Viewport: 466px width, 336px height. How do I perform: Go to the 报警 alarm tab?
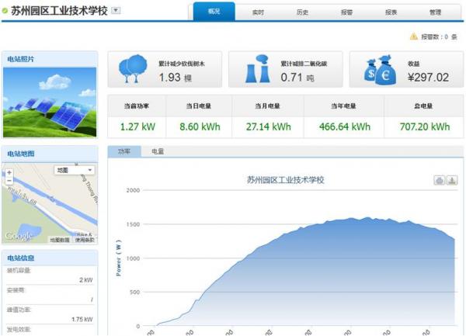346,12
